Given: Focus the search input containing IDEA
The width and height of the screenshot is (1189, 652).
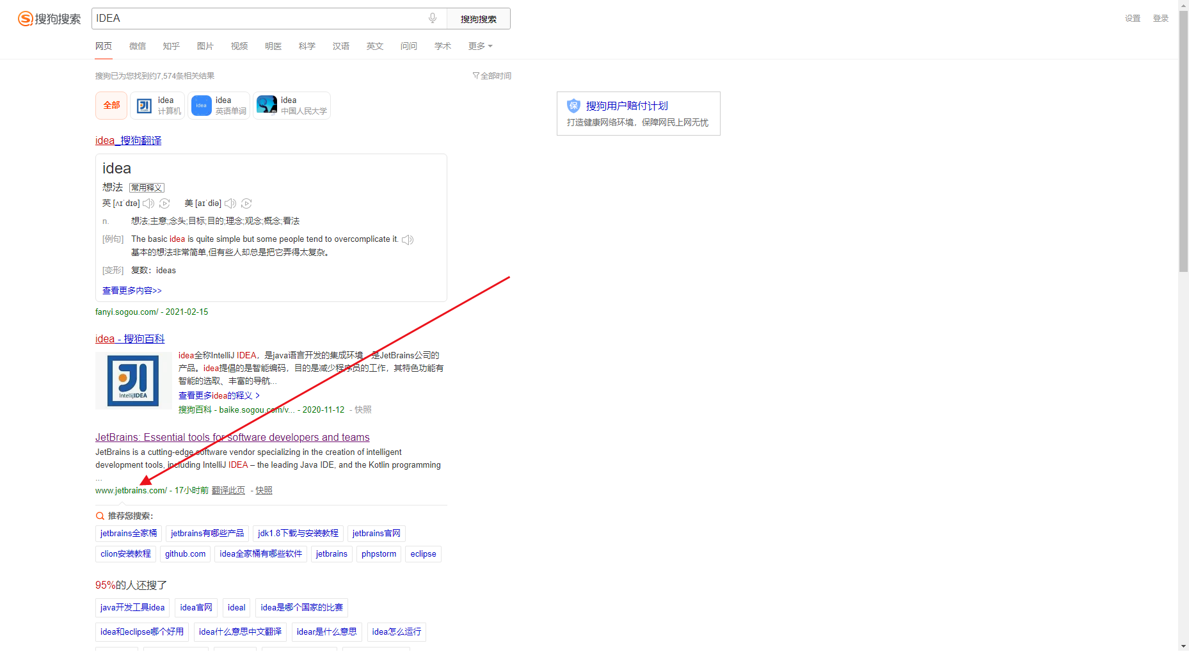Looking at the screenshot, I should coord(259,19).
